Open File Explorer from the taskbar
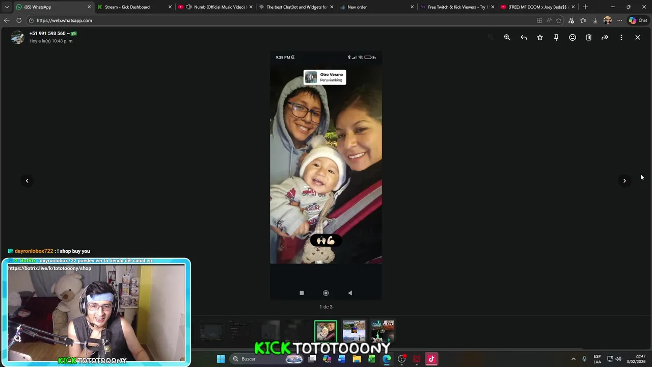 point(357,359)
